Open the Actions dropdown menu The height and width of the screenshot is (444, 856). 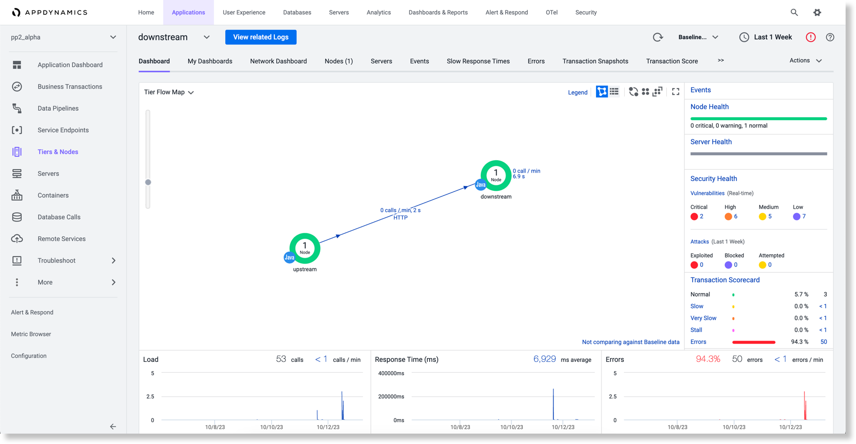coord(806,60)
